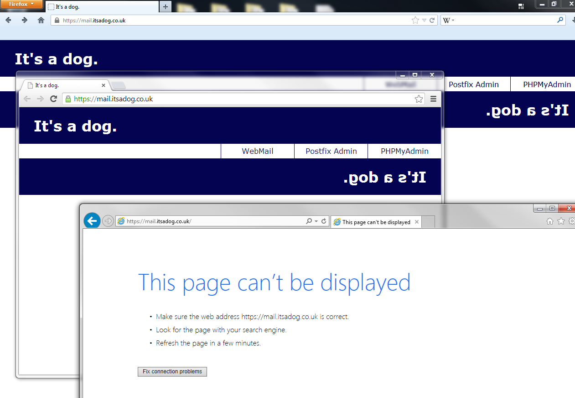575x398 pixels.
Task: Reload the page in Firefox
Action: (432, 20)
